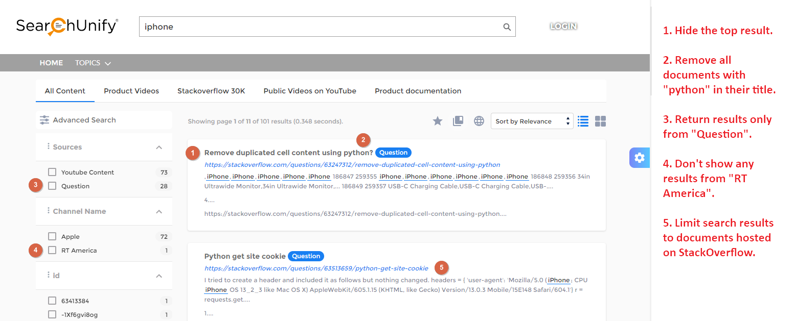The height and width of the screenshot is (321, 795).
Task: Click the search magnifier icon
Action: (507, 27)
